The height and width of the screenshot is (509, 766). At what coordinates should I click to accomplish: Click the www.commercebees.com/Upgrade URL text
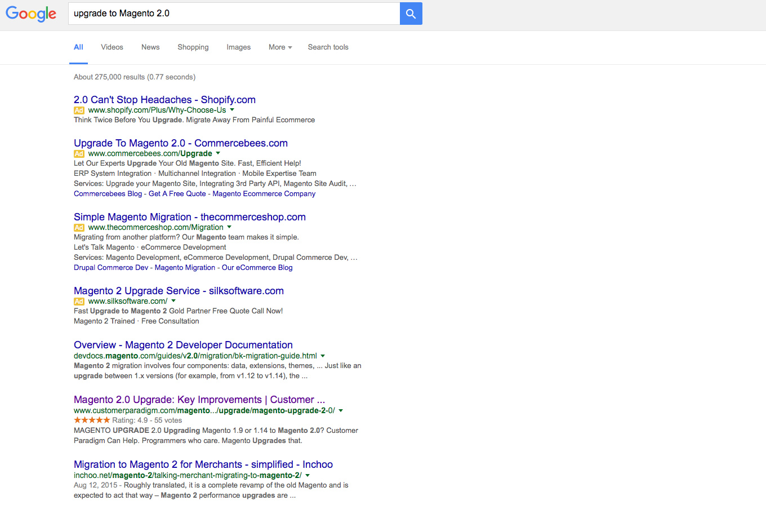click(x=150, y=154)
